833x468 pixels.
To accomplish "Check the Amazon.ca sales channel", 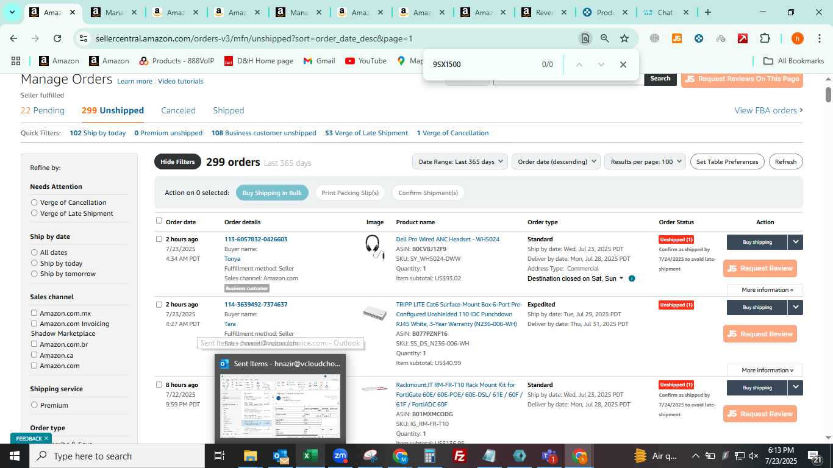I will click(x=34, y=355).
